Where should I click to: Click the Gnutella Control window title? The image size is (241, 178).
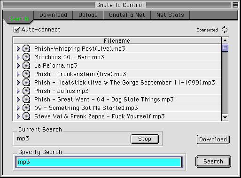click(120, 5)
